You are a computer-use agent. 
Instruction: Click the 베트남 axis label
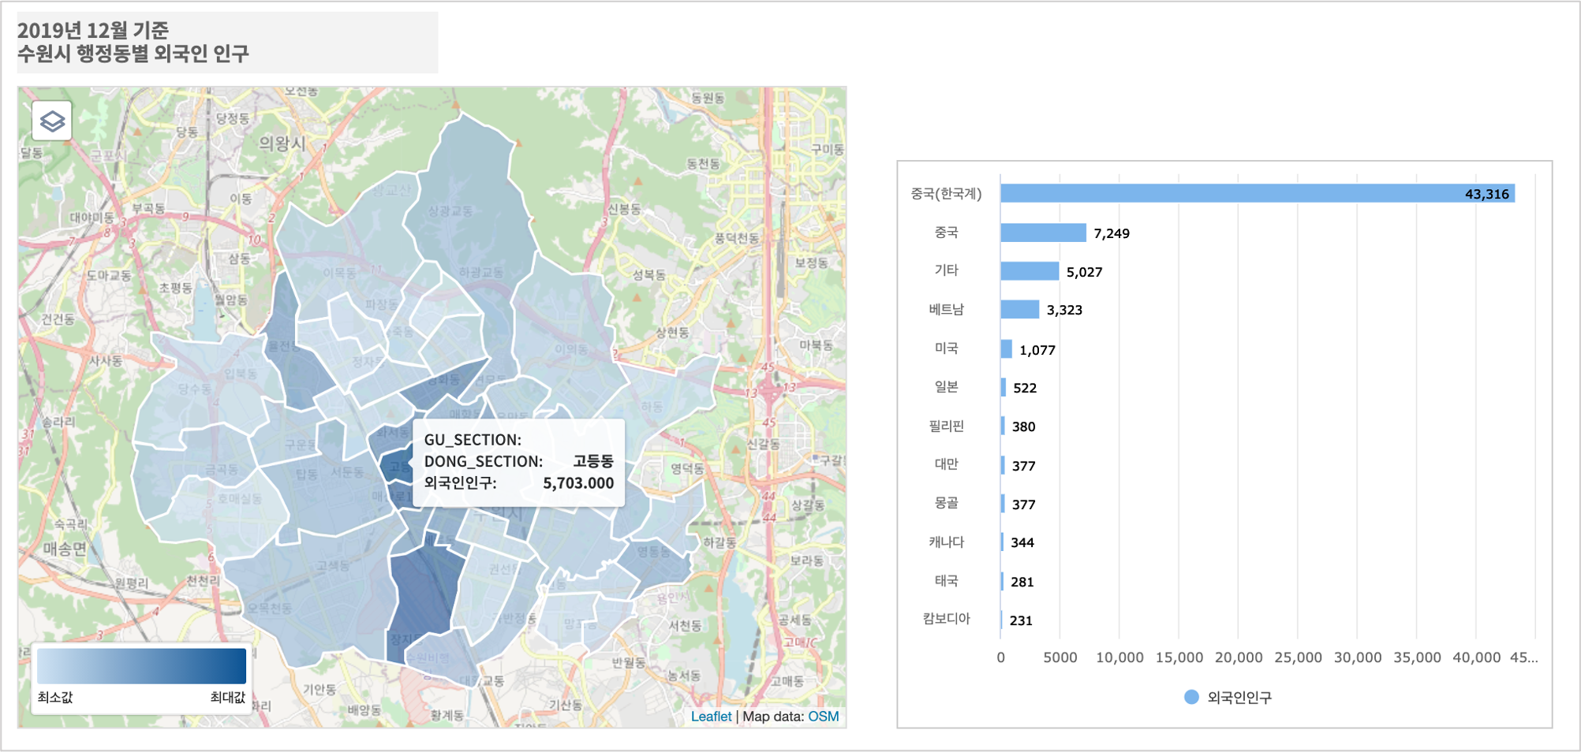point(946,310)
